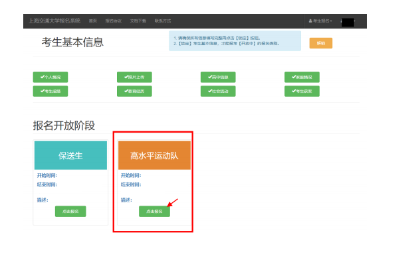416x262 pixels.
Task: Select the orange 高水平运动队 card header
Action: [154, 155]
